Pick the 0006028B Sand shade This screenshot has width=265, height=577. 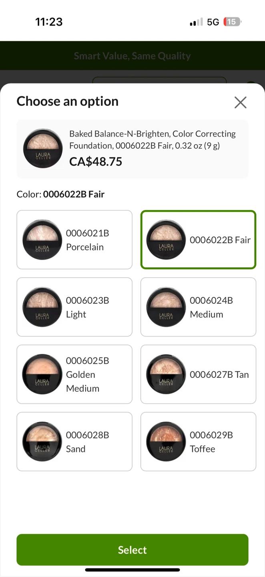(74, 442)
